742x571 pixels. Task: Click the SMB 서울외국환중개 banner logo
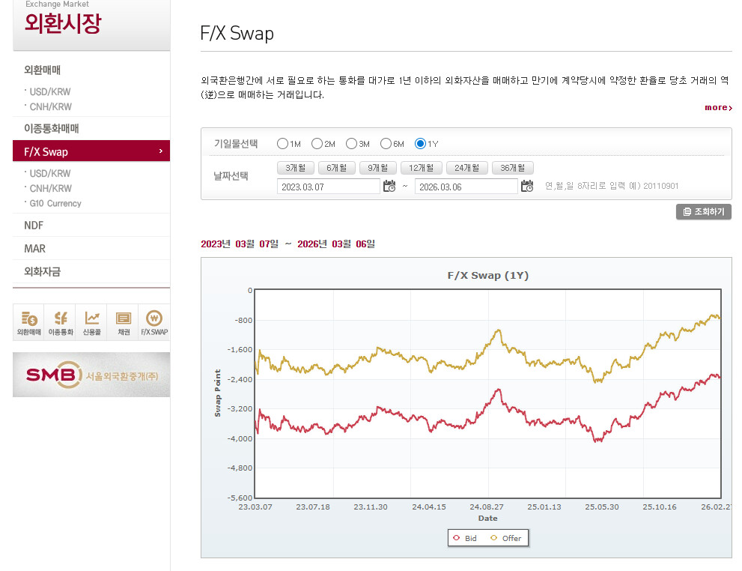pos(91,375)
